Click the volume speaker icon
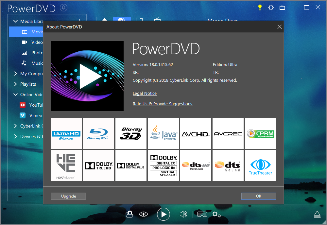327x225 pixels. [183, 214]
